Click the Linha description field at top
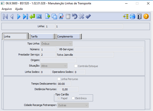This screenshot has height=111, width=153. pyautogui.click(x=89, y=26)
